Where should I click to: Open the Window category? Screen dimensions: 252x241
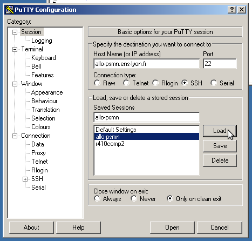[x=32, y=84]
